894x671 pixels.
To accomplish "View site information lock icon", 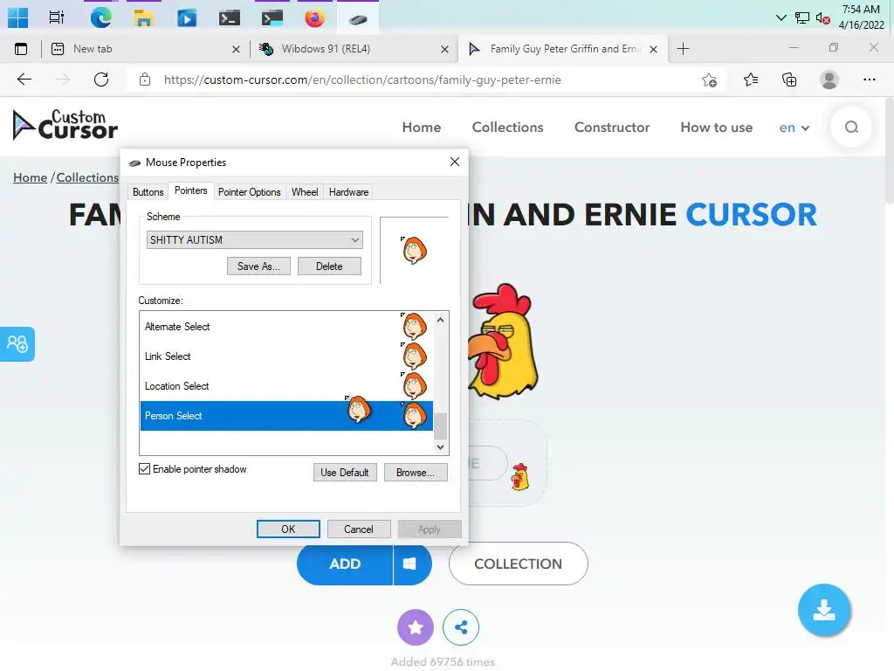I will coord(145,80).
